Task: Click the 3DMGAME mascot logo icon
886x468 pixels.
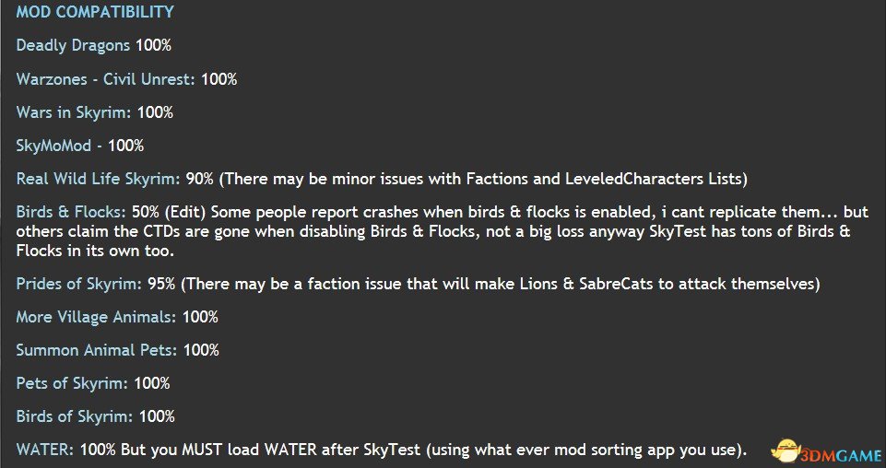Action: [787, 452]
